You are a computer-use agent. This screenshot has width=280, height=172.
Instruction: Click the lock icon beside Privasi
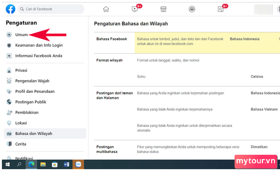click(x=9, y=70)
